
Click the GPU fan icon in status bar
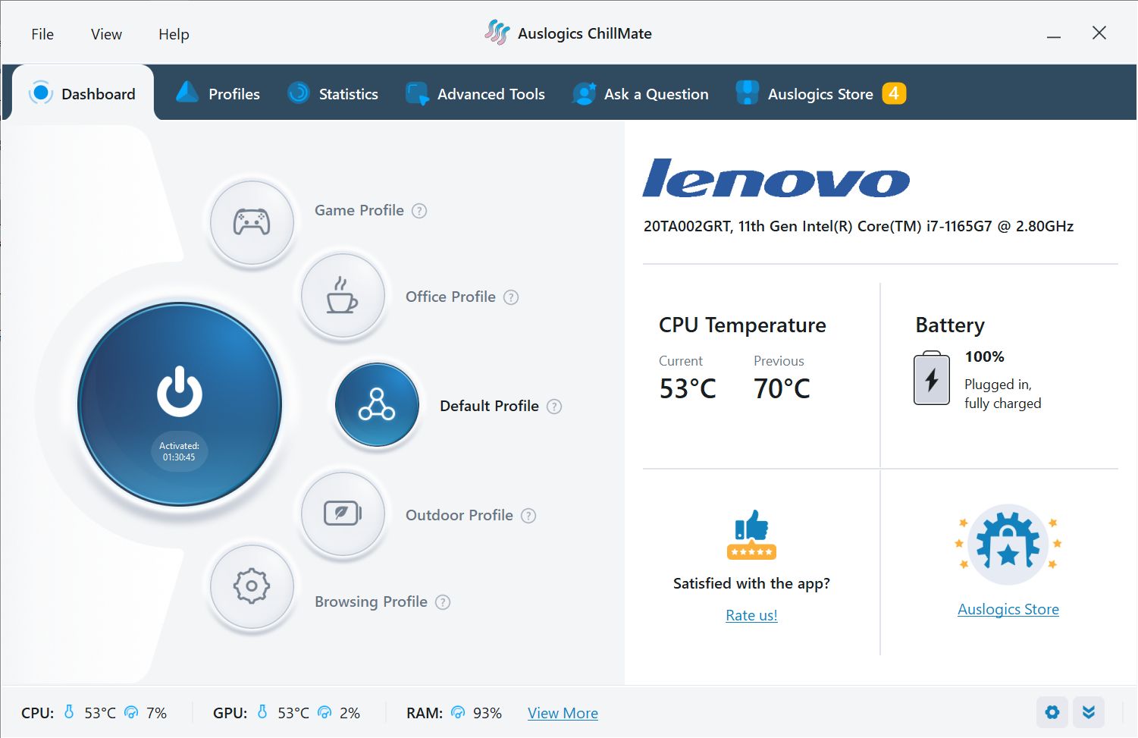(325, 712)
